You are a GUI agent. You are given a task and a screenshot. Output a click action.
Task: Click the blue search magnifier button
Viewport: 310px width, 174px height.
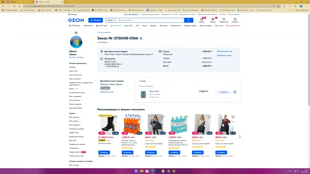pyautogui.click(x=189, y=20)
